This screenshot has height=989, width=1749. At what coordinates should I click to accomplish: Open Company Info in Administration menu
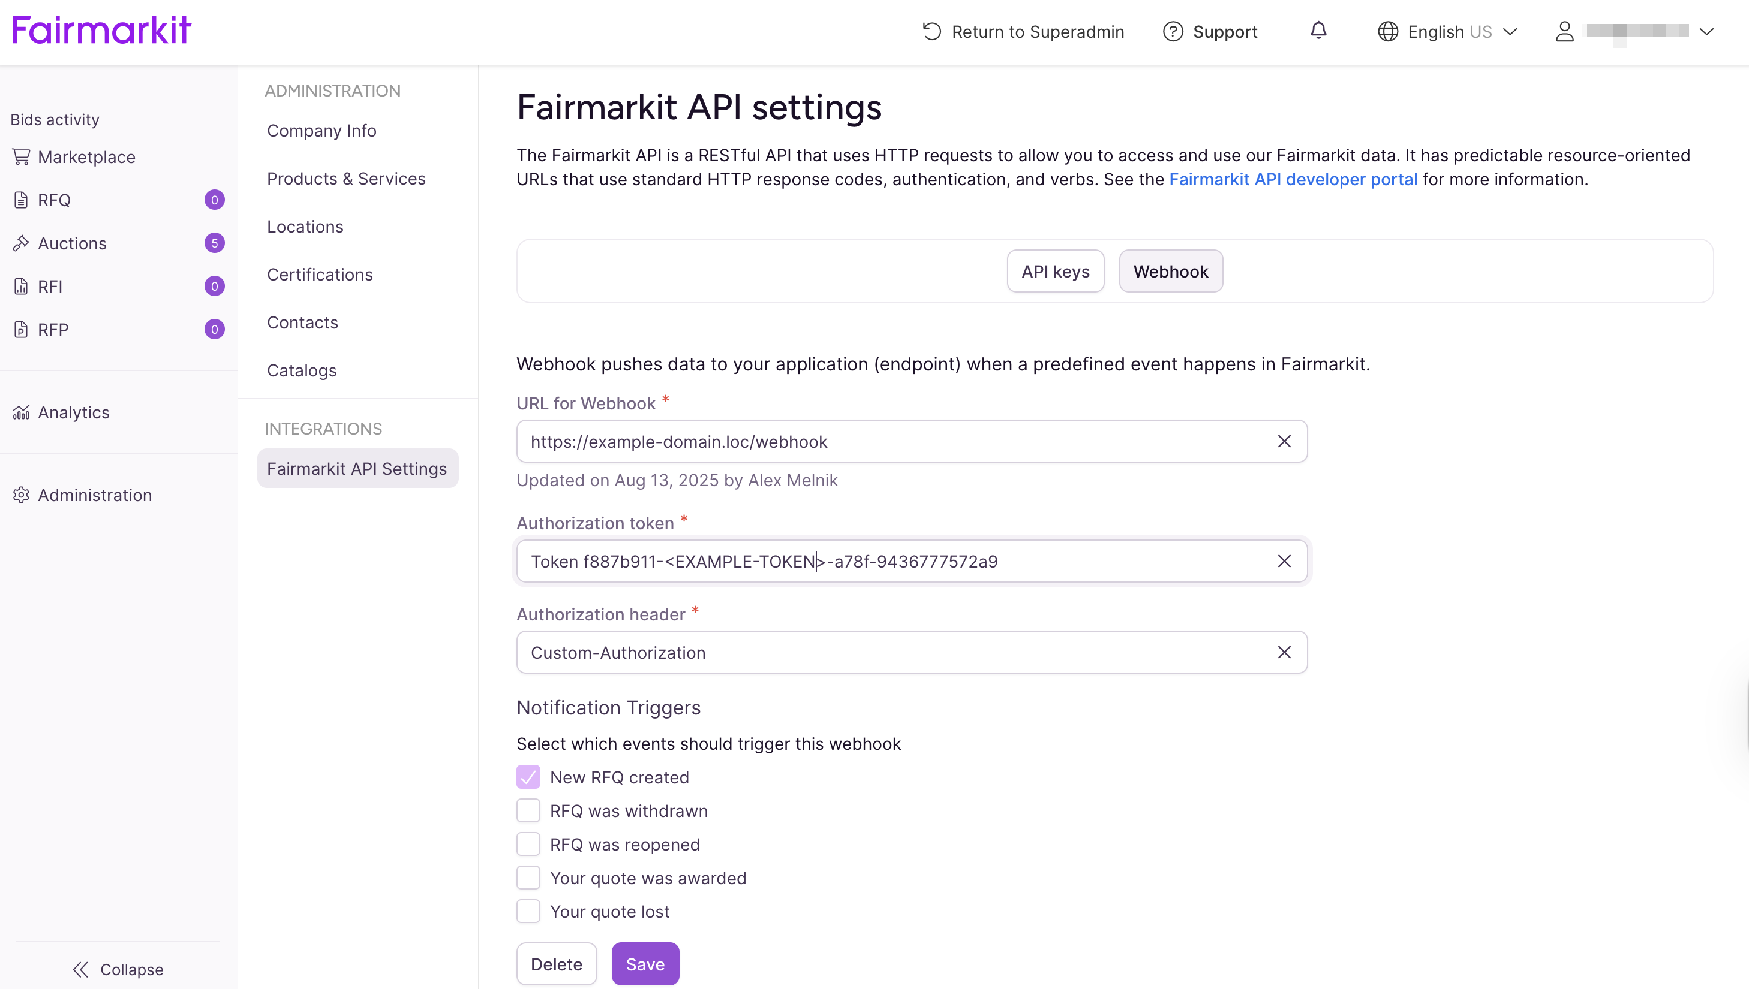click(321, 131)
